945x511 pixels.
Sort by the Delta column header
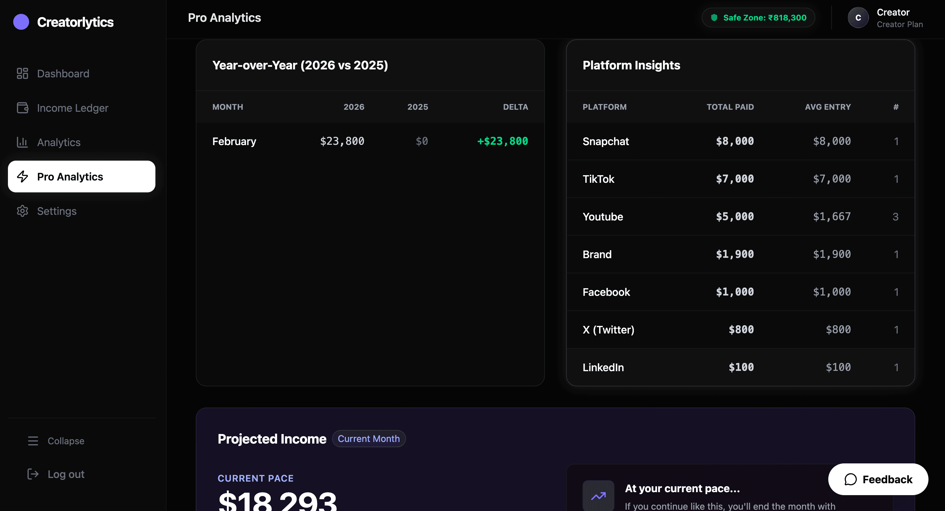(515, 107)
